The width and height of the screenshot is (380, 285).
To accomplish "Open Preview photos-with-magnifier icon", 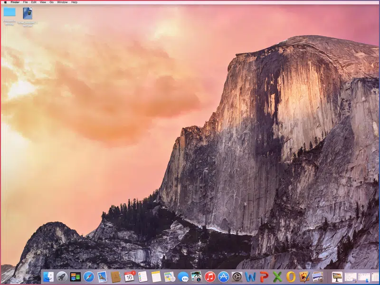I will tap(318, 277).
